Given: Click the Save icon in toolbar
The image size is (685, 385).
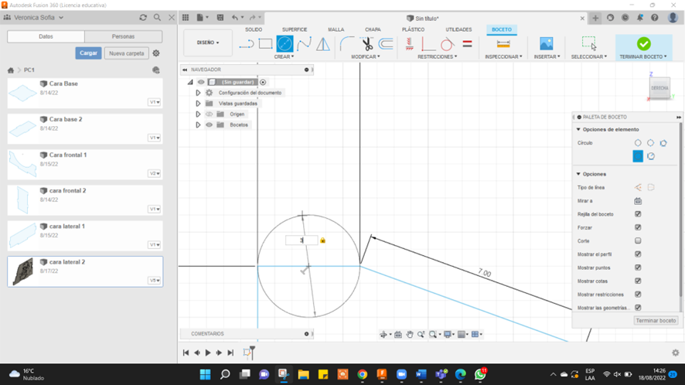Looking at the screenshot, I should point(220,18).
